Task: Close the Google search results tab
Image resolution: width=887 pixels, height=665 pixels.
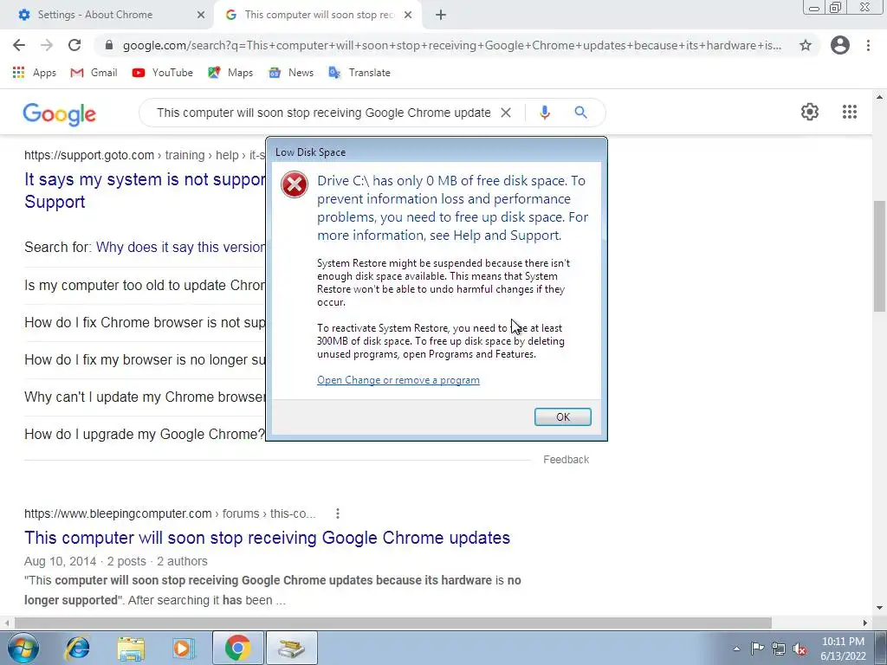Action: (x=408, y=16)
